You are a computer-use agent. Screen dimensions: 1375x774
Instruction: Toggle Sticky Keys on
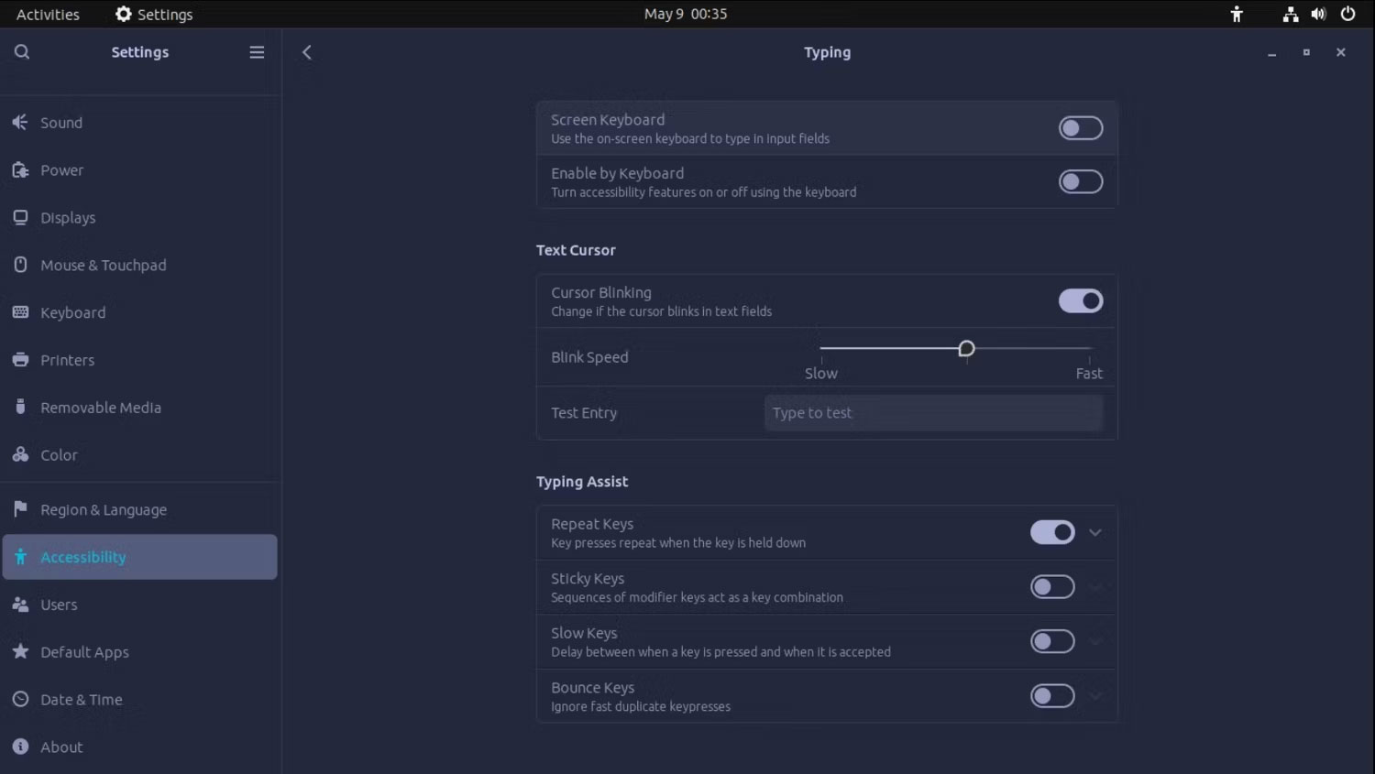[x=1052, y=587]
